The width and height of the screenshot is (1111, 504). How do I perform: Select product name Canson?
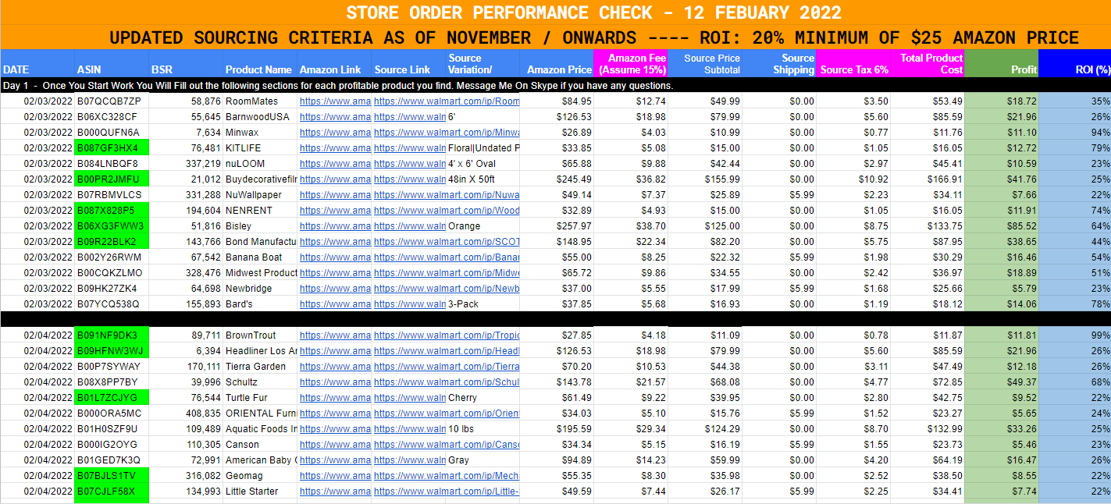pyautogui.click(x=260, y=444)
